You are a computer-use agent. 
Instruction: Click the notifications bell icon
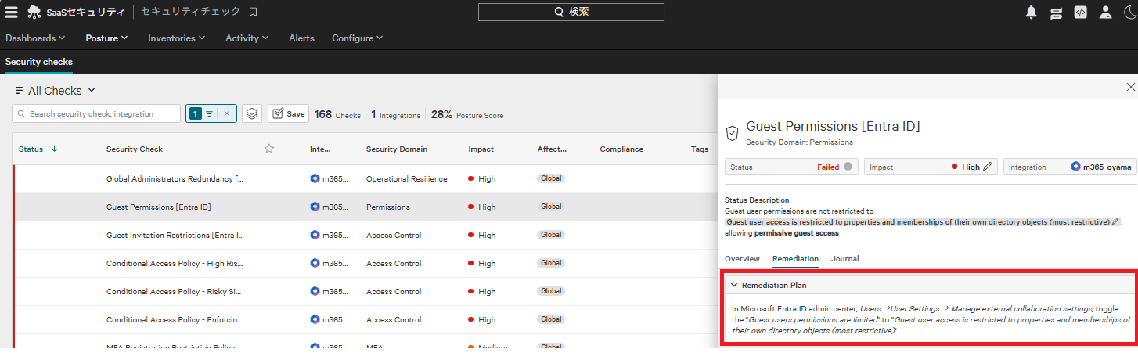tap(1032, 12)
